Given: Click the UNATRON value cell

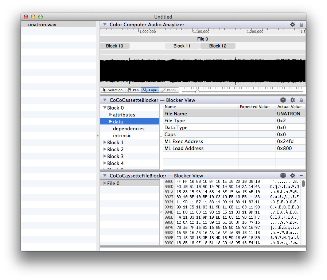Looking at the screenshot, I should click(291, 114).
